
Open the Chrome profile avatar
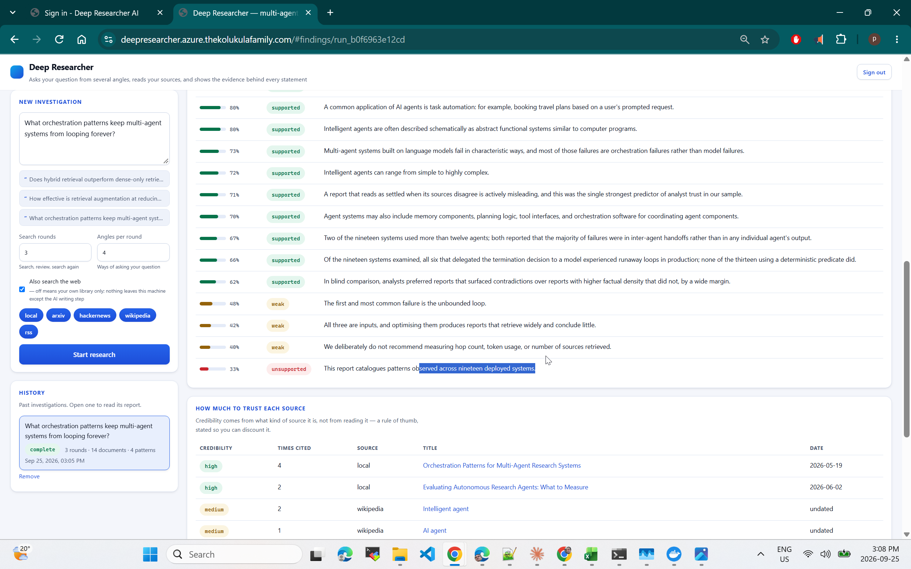[874, 39]
